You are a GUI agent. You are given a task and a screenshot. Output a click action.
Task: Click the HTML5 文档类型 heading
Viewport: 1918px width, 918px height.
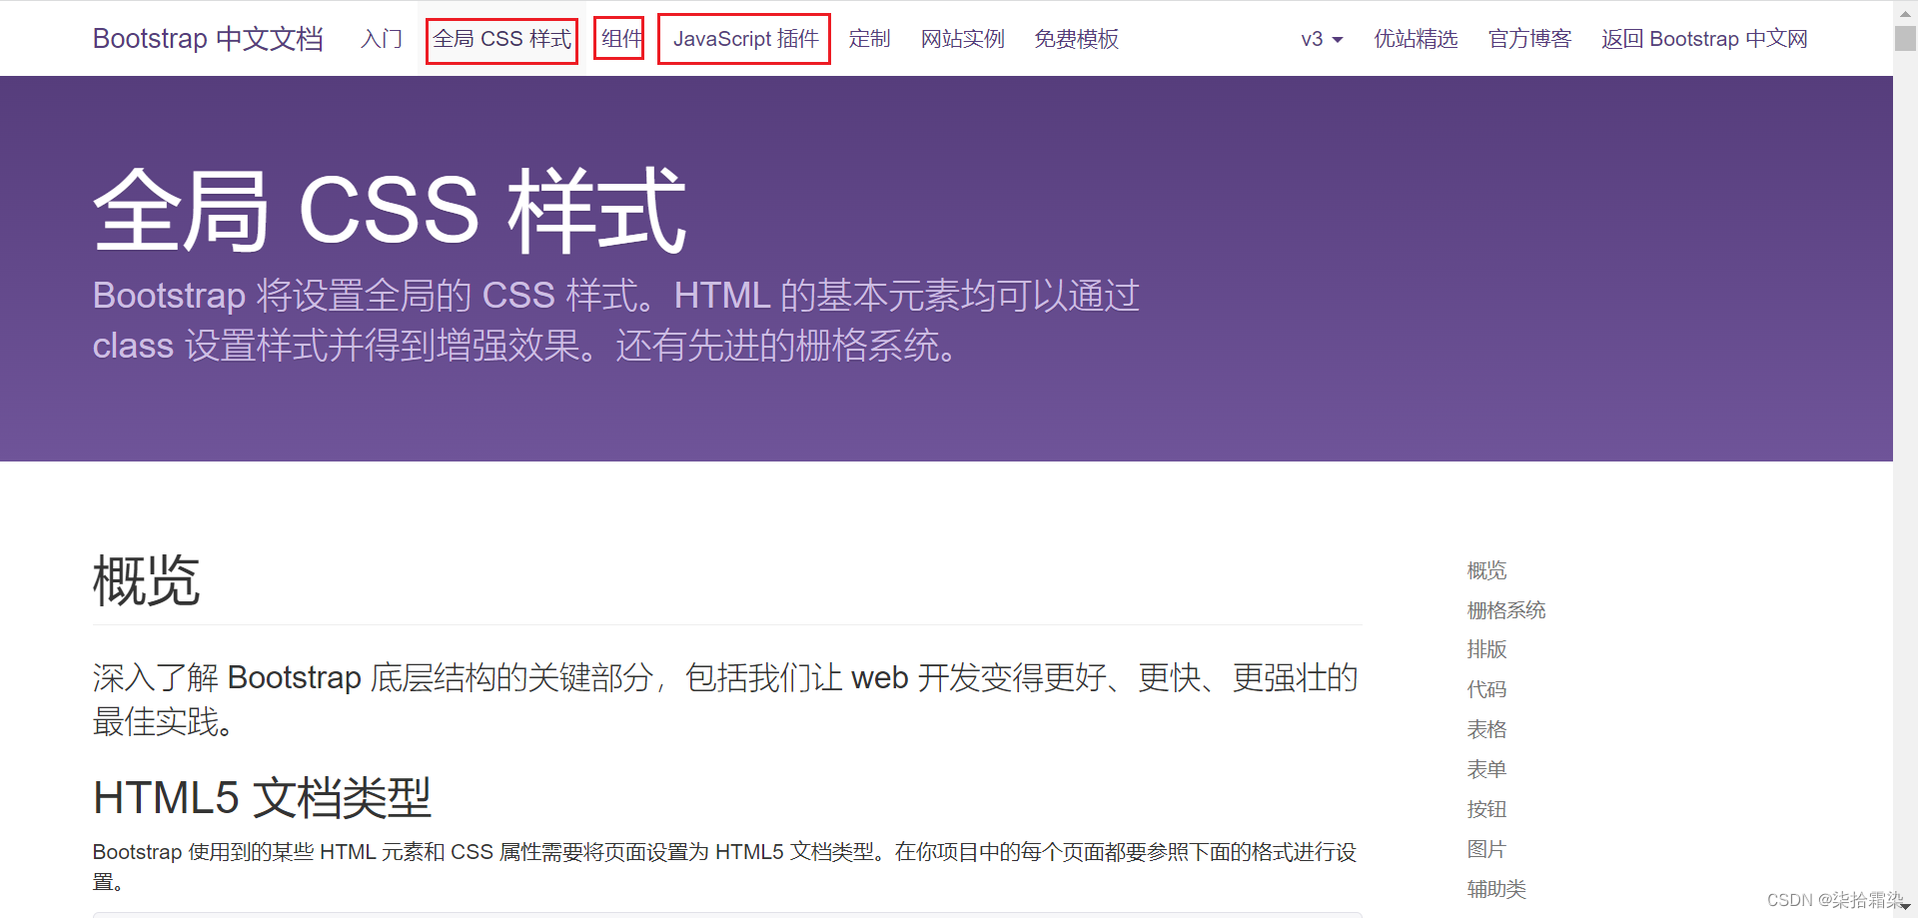[x=262, y=797]
